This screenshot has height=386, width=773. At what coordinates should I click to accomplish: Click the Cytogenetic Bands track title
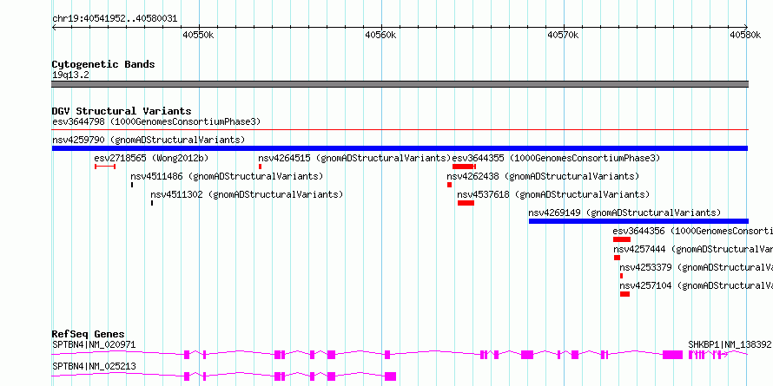pos(103,64)
